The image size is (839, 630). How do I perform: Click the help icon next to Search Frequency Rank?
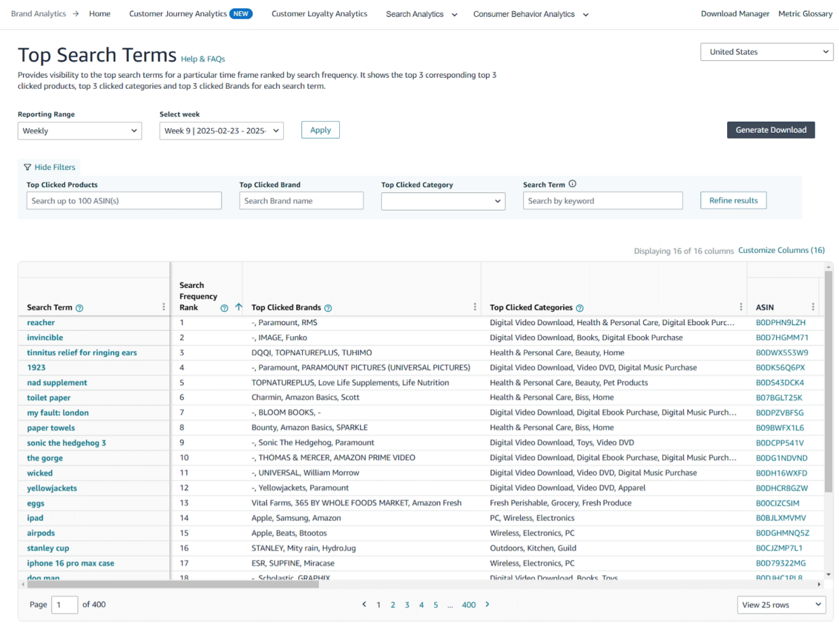click(224, 307)
